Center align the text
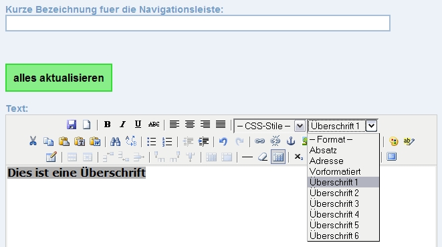Viewport: 442px width, 247px height. pyautogui.click(x=190, y=125)
